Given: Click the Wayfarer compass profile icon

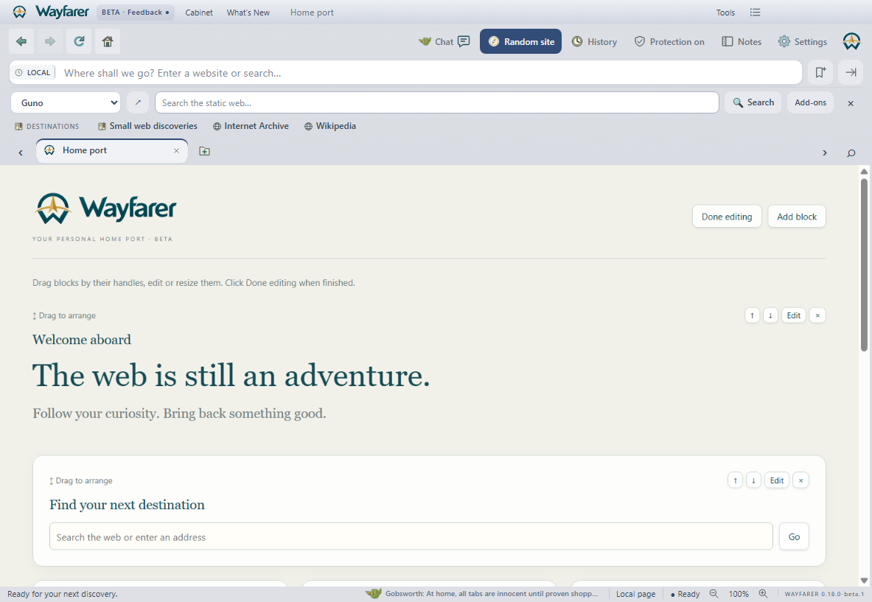Looking at the screenshot, I should pyautogui.click(x=851, y=42).
